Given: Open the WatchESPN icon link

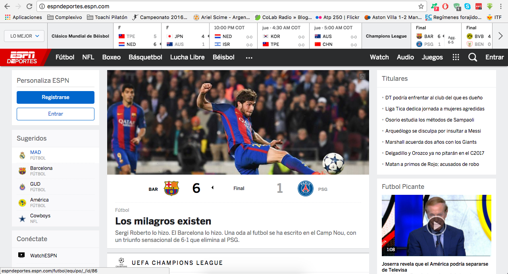Looking at the screenshot, I should tap(21, 255).
